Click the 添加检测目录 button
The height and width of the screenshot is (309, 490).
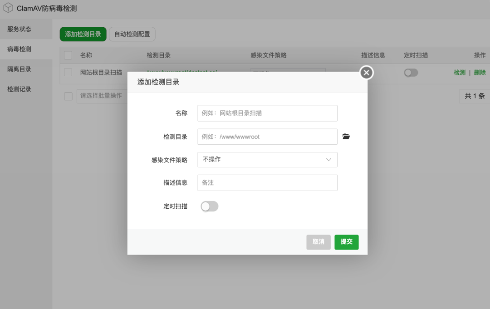point(83,34)
